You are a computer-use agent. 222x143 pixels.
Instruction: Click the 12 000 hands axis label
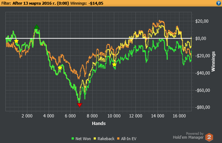[136, 116]
